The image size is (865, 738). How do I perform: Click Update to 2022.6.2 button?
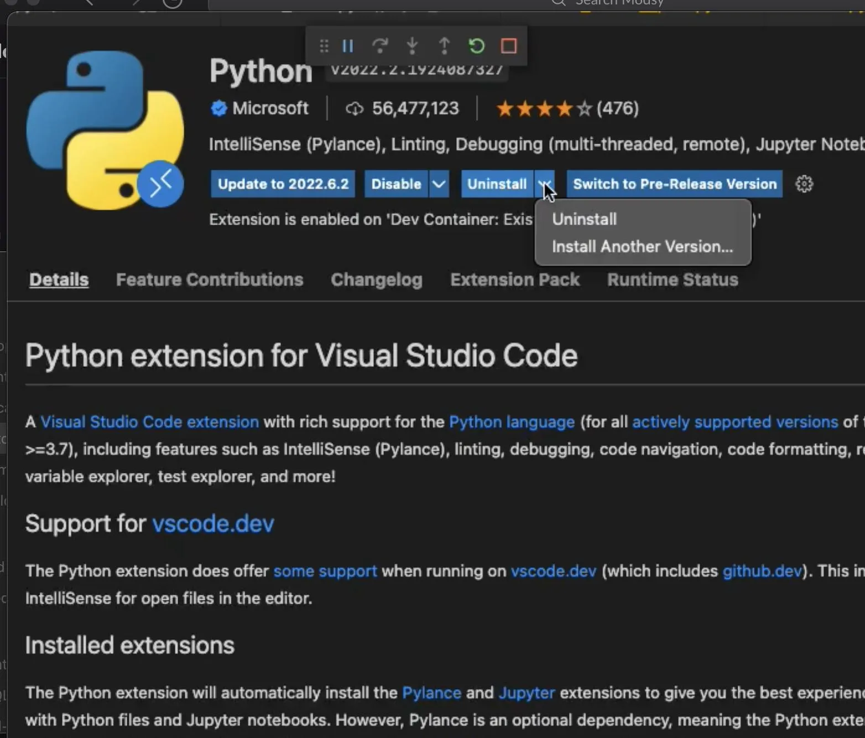click(283, 184)
